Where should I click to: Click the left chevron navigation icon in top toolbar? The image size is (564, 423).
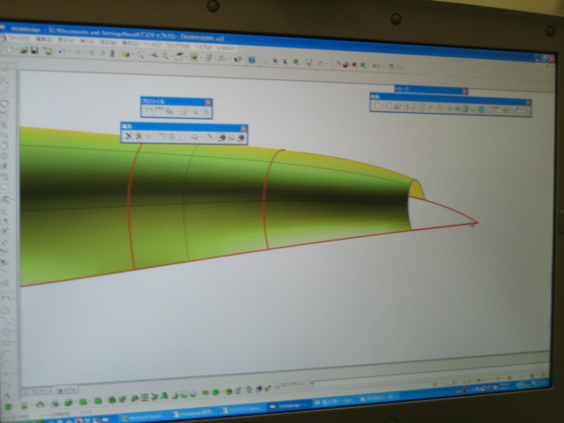pyautogui.click(x=92, y=53)
